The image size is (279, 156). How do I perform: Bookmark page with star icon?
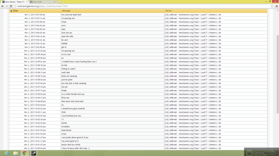(272, 6)
